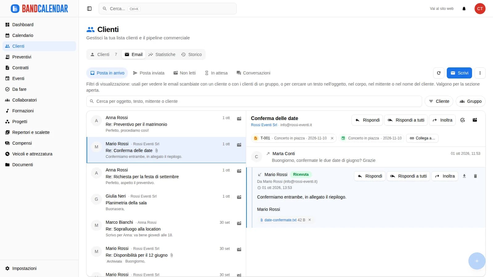Image resolution: width=493 pixels, height=277 pixels.
Task: Click the check-plus icon in conversation header
Action: (462, 120)
